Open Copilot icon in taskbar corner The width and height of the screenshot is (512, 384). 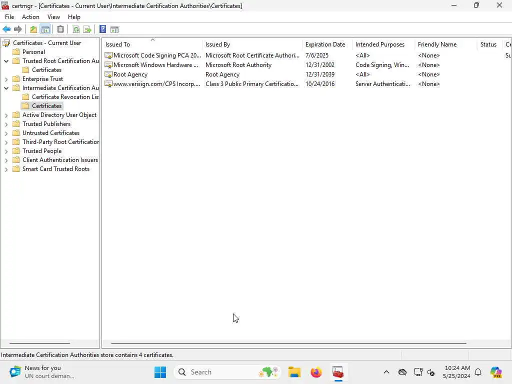coord(496,372)
